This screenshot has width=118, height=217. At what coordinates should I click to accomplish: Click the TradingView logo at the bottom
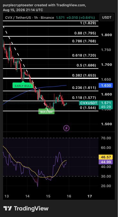[26, 208]
